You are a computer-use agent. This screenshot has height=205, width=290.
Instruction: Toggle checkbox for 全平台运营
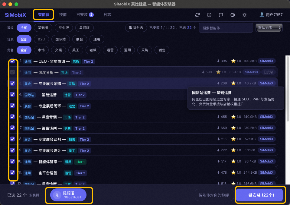[12, 172]
